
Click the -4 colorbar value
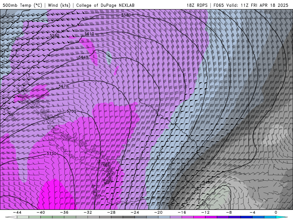(253, 212)
